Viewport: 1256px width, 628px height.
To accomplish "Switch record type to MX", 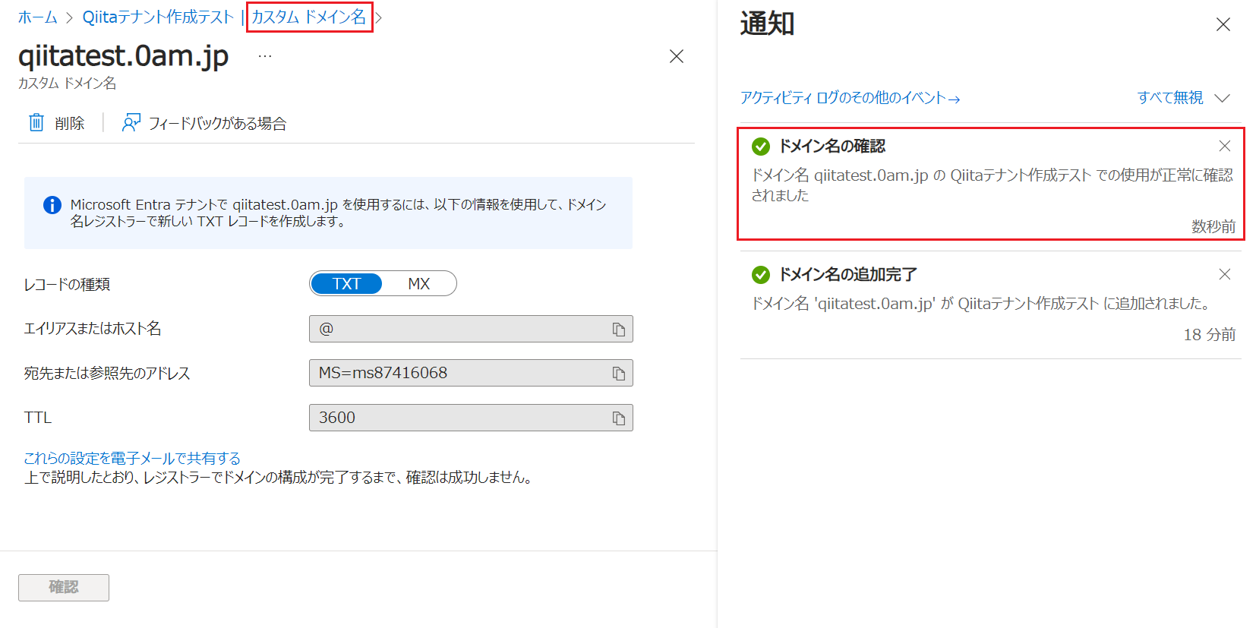I will coord(418,283).
